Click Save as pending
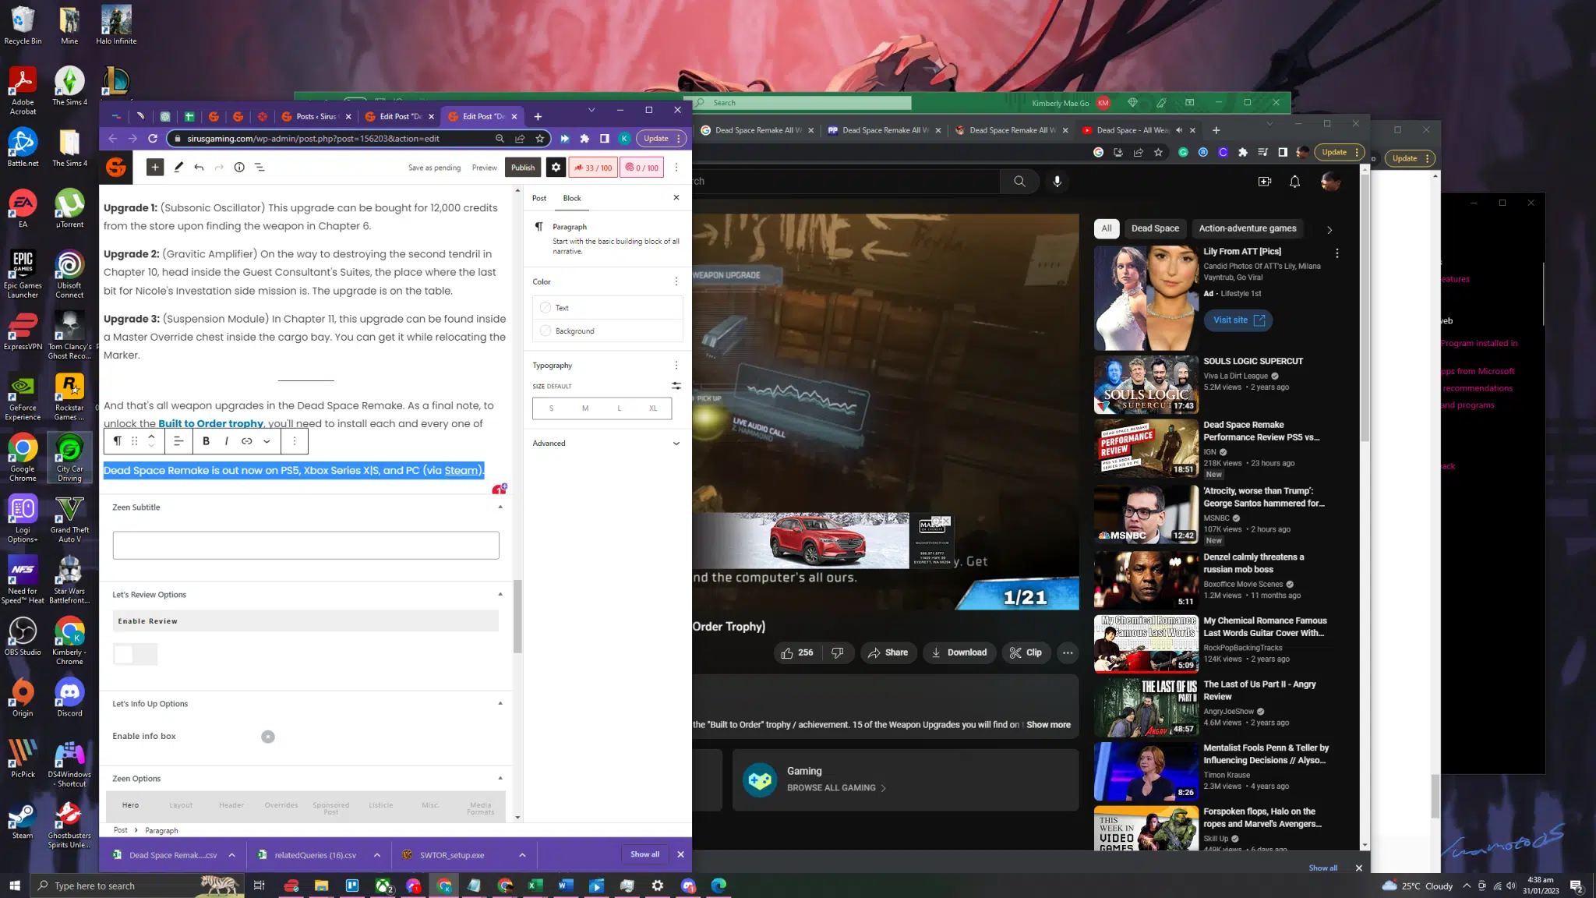1596x898 pixels. [x=434, y=168]
